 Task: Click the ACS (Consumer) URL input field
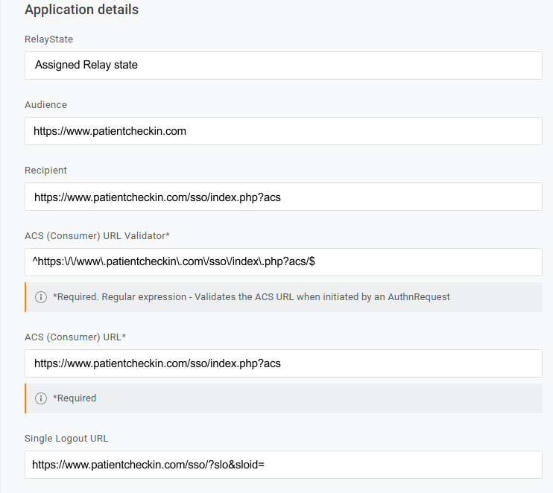click(283, 363)
